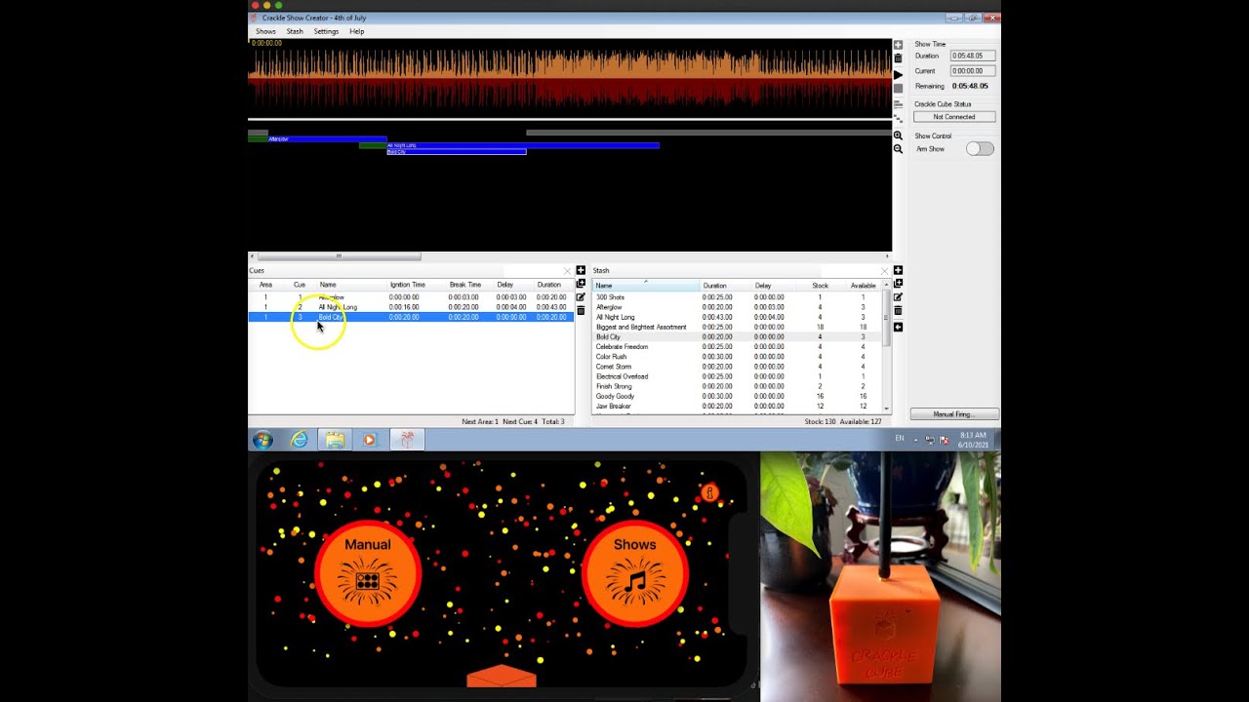
Task: Stop show playback
Action: coord(898,89)
